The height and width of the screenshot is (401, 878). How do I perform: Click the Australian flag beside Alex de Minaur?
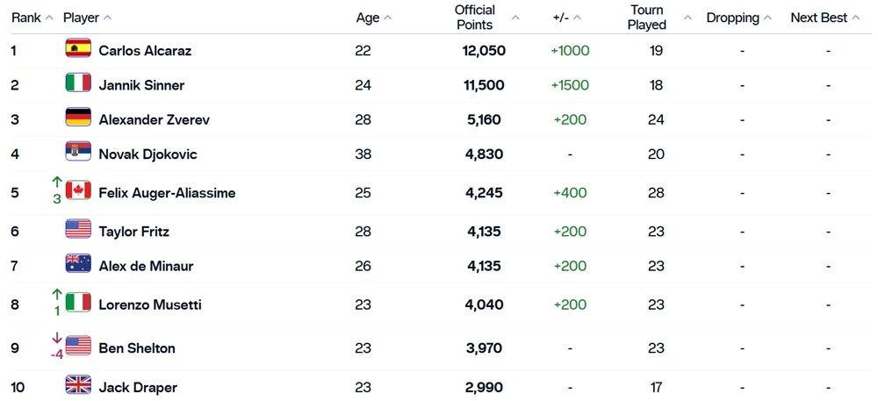pyautogui.click(x=78, y=264)
